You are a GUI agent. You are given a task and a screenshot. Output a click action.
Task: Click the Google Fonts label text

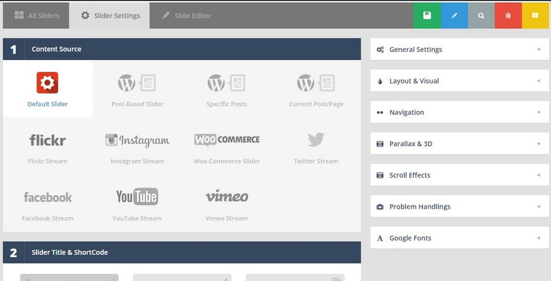pyautogui.click(x=410, y=238)
